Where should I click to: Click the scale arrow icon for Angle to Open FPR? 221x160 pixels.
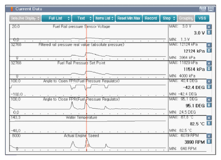point(209,87)
